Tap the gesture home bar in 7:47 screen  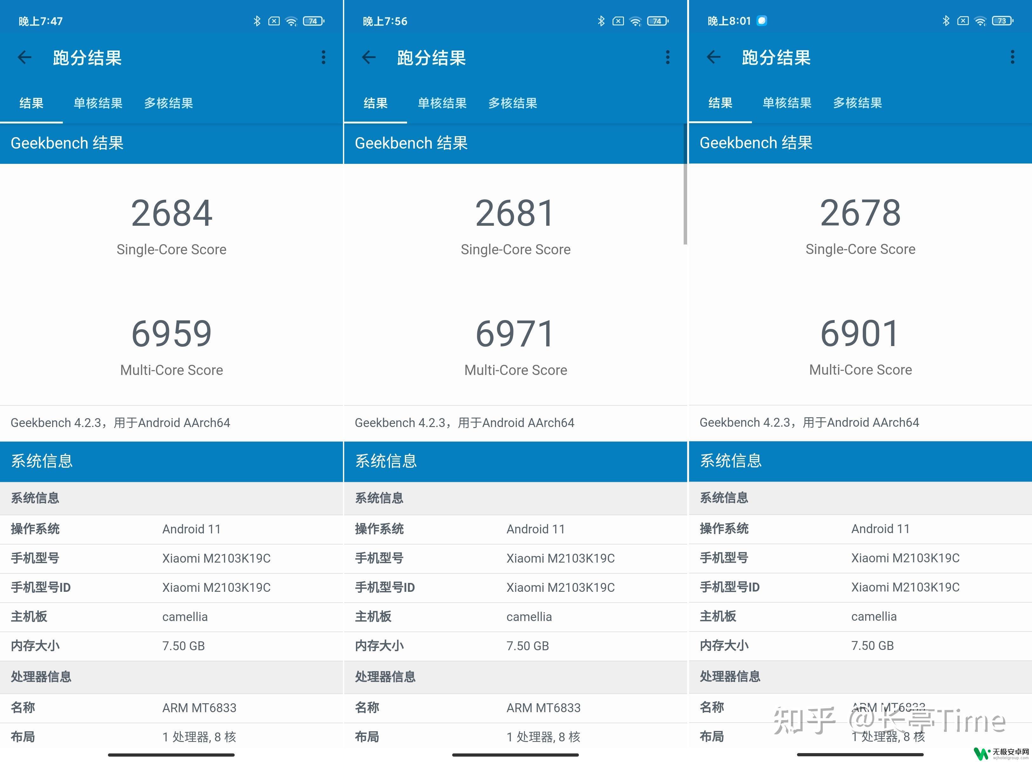171,755
